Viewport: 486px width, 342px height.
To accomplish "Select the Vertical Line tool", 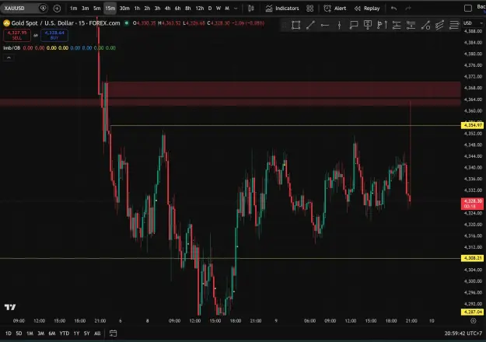I will coord(339,25).
